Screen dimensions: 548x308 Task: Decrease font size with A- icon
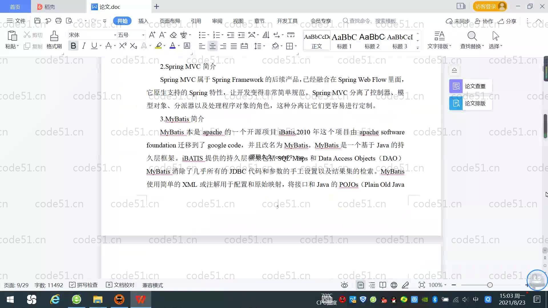tap(162, 35)
